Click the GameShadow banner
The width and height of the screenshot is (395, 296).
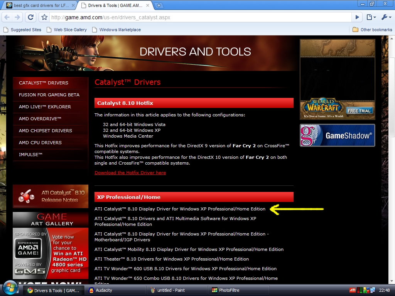337,135
